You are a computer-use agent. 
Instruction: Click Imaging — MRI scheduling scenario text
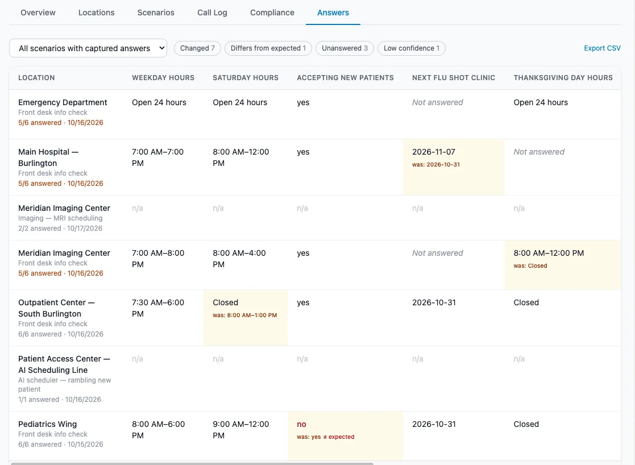tap(60, 218)
